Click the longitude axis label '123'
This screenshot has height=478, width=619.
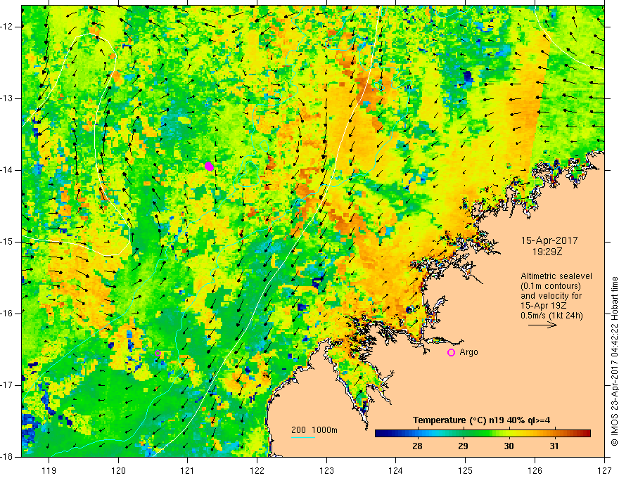point(326,470)
